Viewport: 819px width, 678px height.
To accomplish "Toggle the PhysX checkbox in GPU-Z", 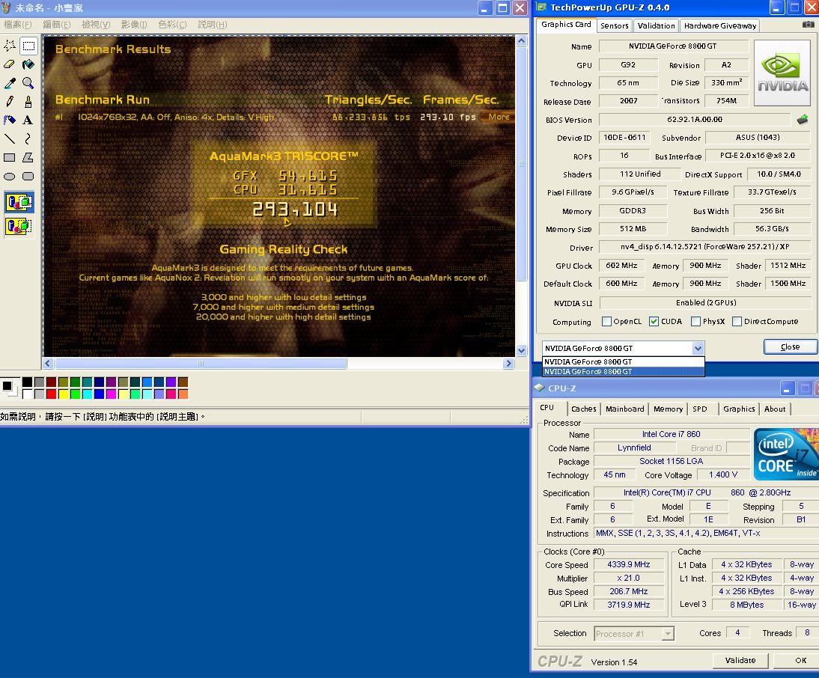I will click(x=695, y=322).
